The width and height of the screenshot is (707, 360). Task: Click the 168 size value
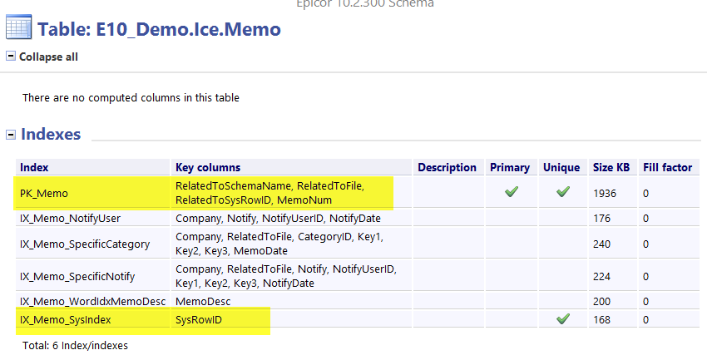[x=602, y=320]
